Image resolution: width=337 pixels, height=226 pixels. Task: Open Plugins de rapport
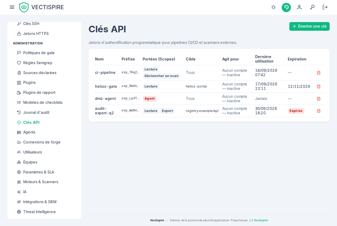tap(44, 93)
